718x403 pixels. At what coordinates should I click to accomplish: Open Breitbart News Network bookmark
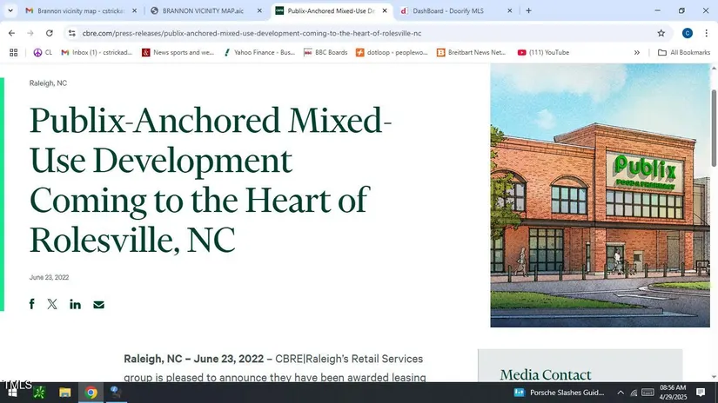(472, 52)
